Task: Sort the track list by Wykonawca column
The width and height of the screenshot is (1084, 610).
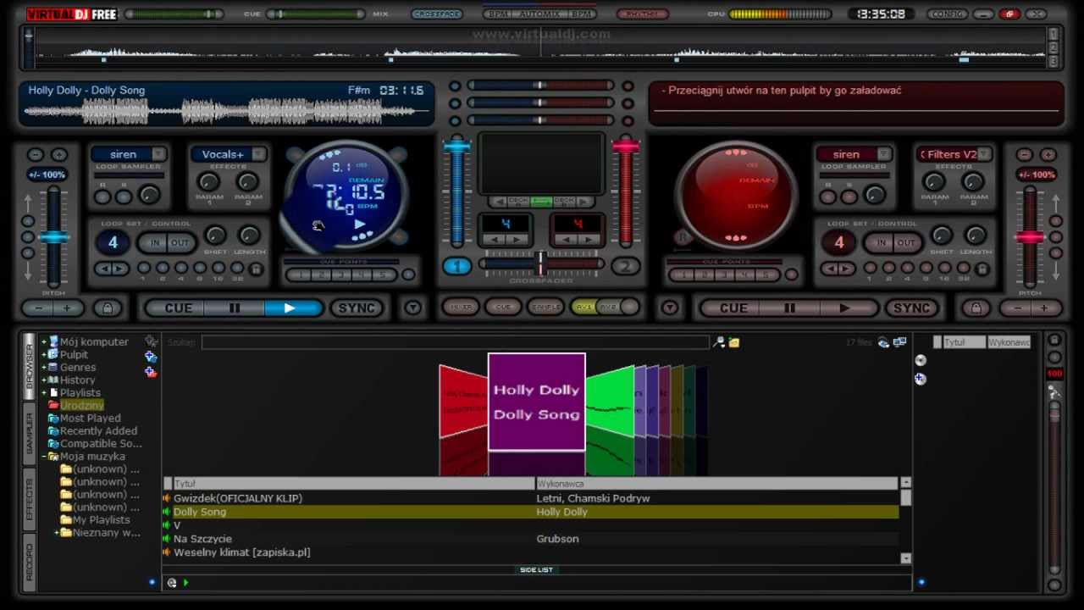Action: click(x=716, y=484)
